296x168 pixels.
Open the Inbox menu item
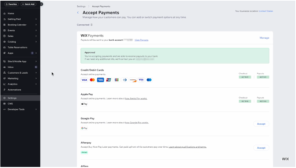tap(20, 67)
